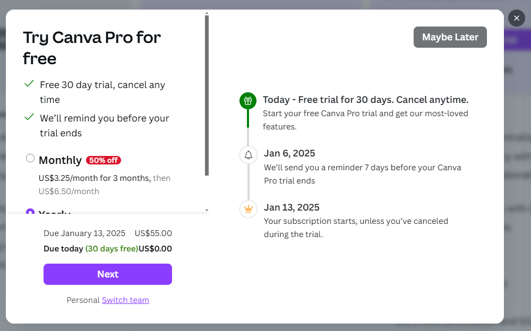Image resolution: width=531 pixels, height=331 pixels.
Task: Close the Canva Pro trial dialog
Action: pyautogui.click(x=516, y=18)
